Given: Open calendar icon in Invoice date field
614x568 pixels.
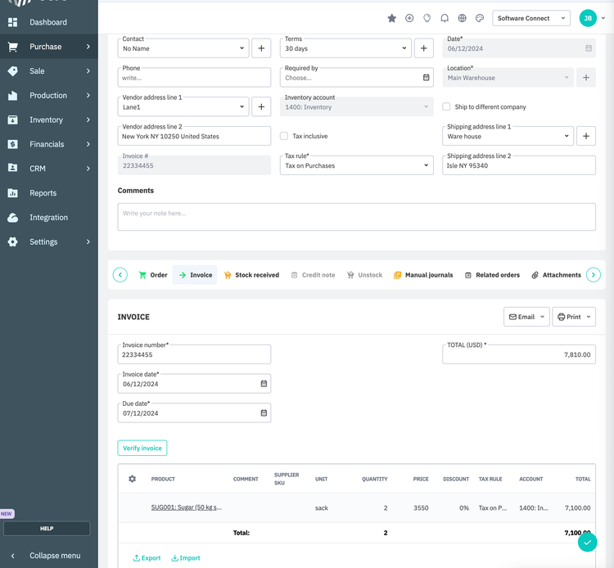Looking at the screenshot, I should (264, 384).
